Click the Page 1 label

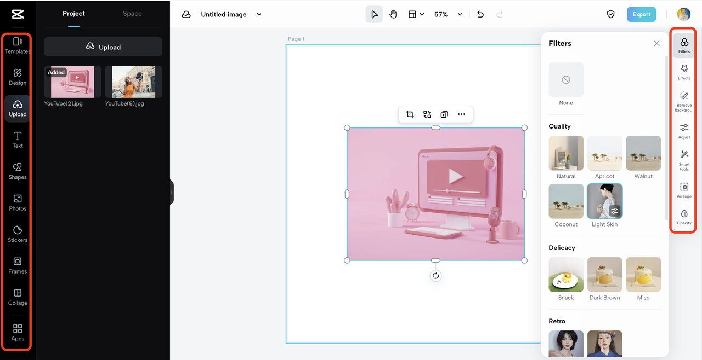pos(296,39)
